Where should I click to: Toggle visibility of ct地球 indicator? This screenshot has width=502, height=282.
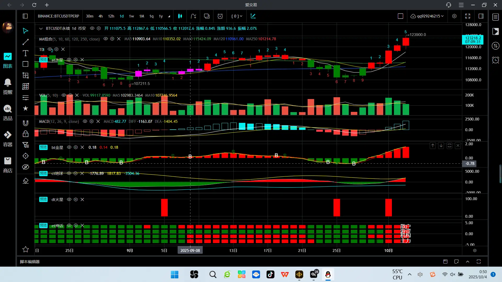(x=69, y=173)
